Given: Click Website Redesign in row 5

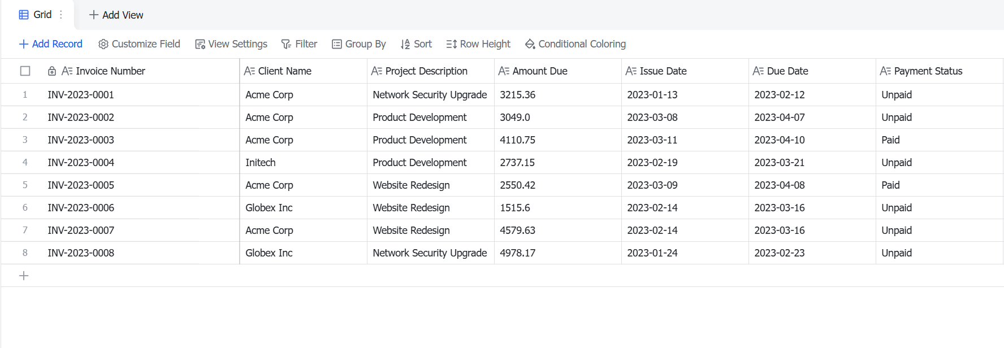Looking at the screenshot, I should click(431, 185).
